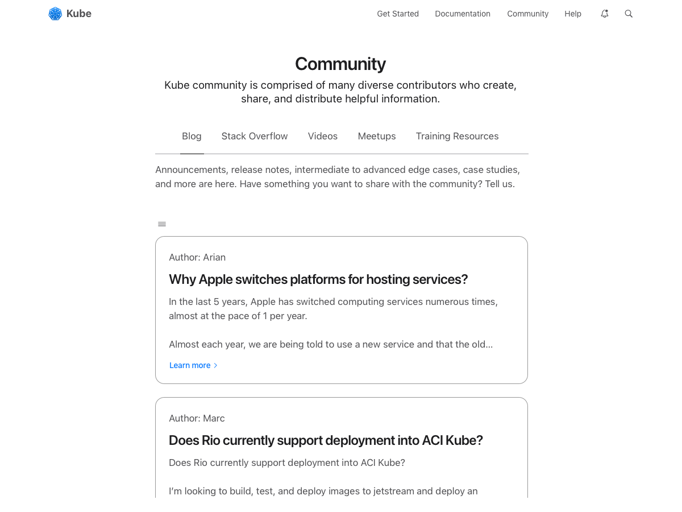Image resolution: width=682 pixels, height=512 pixels.
Task: Click 'Kube community is comprised' subtitle
Action: coord(340,92)
